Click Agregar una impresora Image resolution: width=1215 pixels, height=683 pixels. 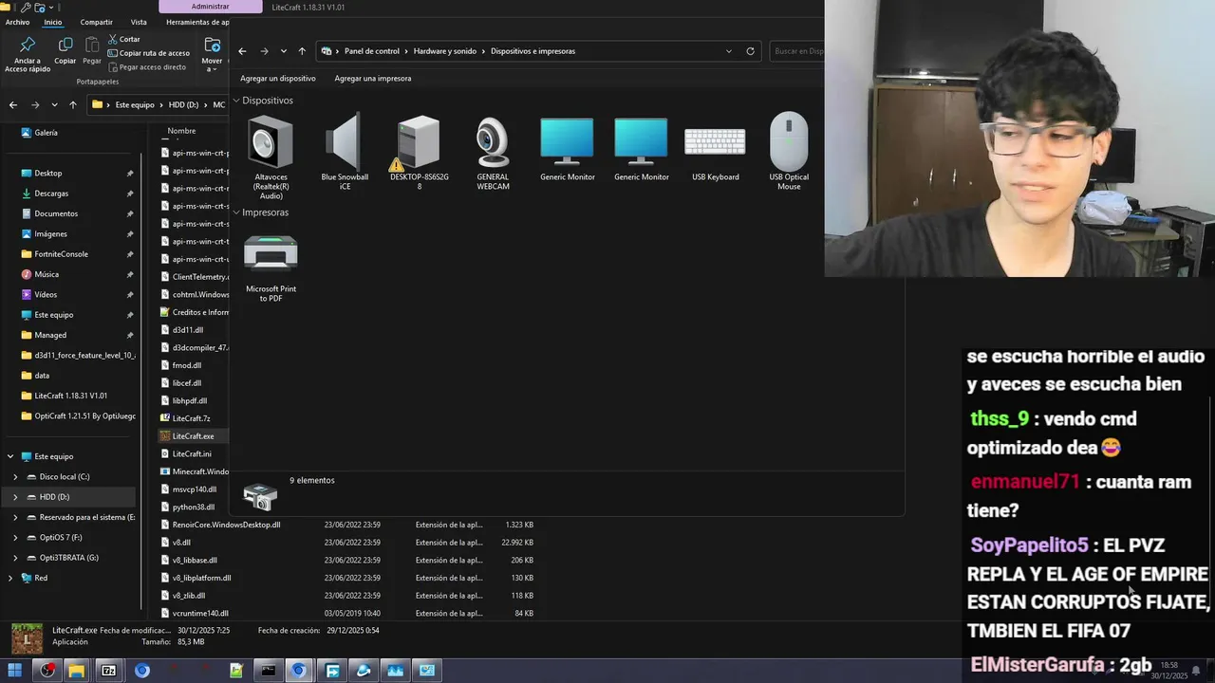tap(373, 79)
